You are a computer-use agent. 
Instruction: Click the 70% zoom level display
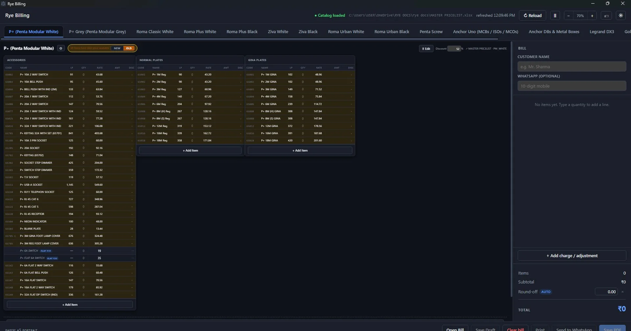click(x=580, y=15)
